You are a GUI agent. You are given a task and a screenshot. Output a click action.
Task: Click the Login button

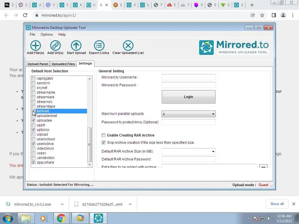click(x=188, y=97)
